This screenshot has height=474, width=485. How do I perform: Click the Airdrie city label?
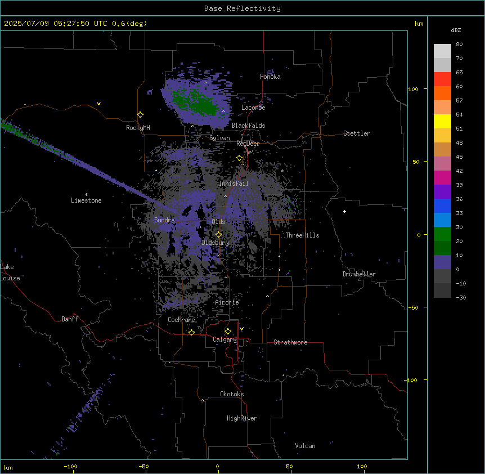coord(227,302)
